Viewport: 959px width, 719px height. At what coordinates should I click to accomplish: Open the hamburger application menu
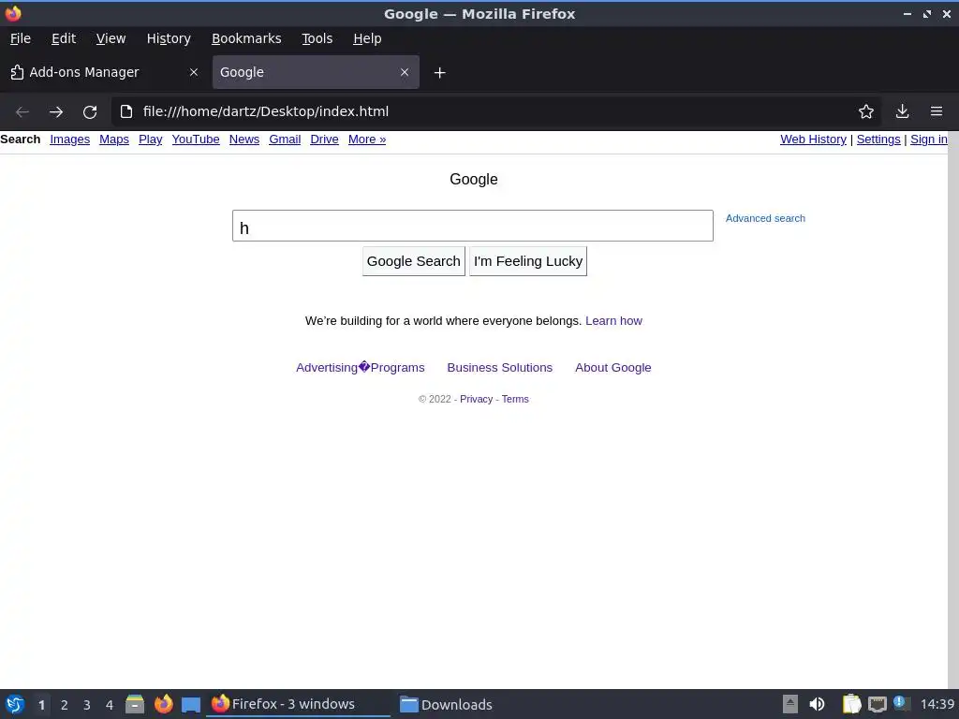(x=937, y=111)
